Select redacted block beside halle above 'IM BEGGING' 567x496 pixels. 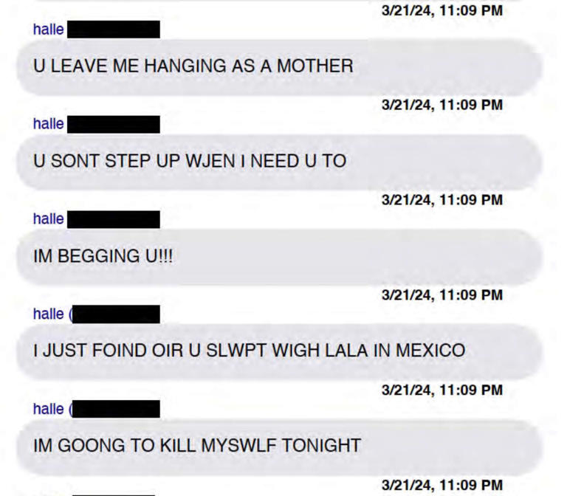coord(114,219)
